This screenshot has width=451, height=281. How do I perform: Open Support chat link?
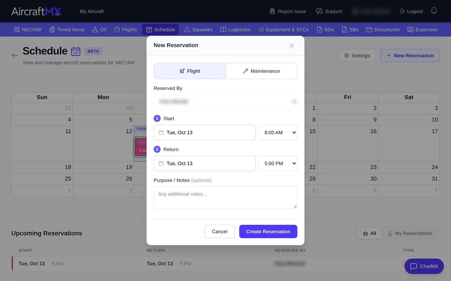tap(329, 11)
